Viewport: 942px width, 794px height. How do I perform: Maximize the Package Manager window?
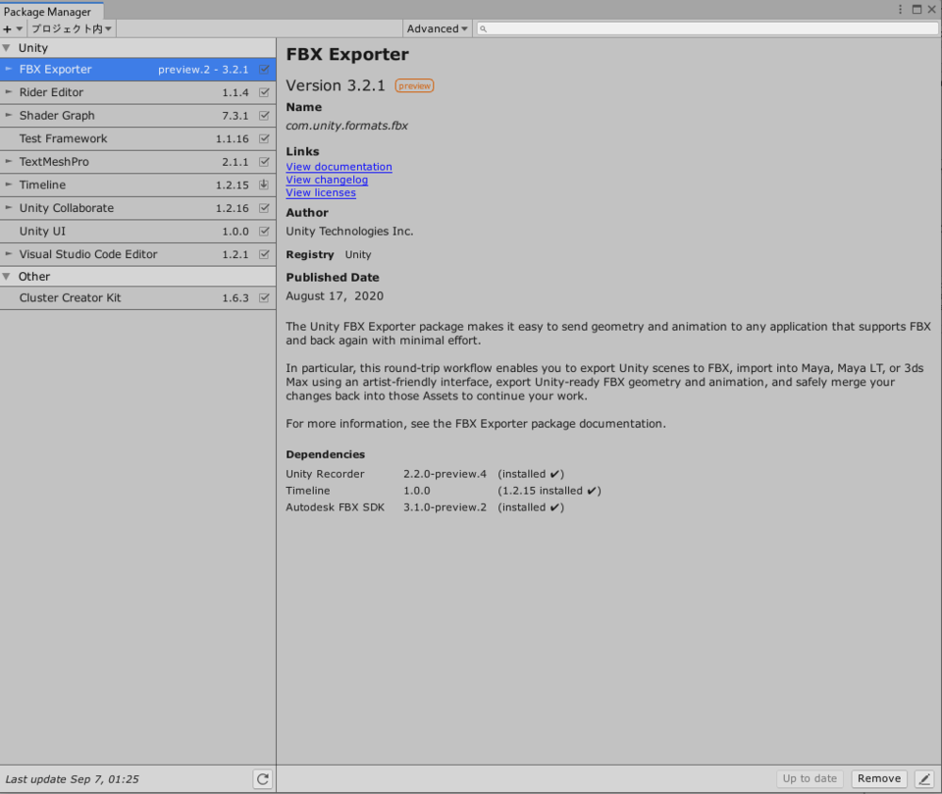[x=916, y=9]
